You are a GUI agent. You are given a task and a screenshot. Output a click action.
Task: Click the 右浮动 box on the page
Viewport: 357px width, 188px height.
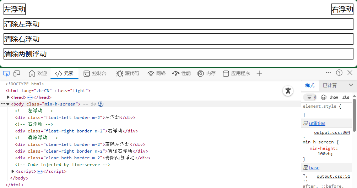point(342,9)
